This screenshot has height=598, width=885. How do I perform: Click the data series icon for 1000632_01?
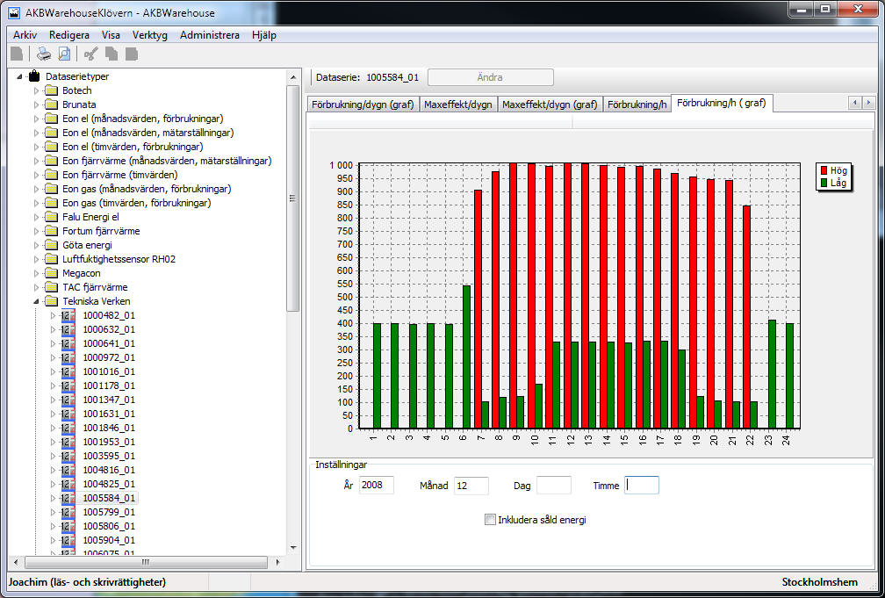68,329
